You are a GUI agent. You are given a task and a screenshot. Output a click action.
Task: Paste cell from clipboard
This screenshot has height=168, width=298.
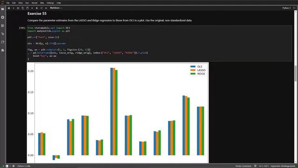tap(27, 8)
